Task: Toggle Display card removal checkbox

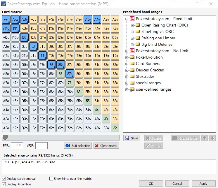Action: click(4, 179)
